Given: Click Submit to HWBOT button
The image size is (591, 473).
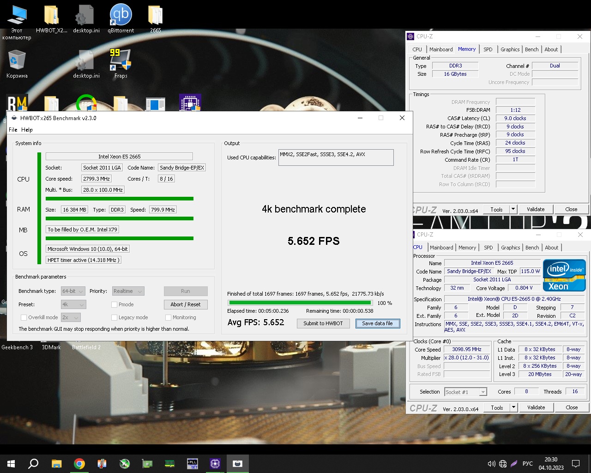Looking at the screenshot, I should coord(323,323).
